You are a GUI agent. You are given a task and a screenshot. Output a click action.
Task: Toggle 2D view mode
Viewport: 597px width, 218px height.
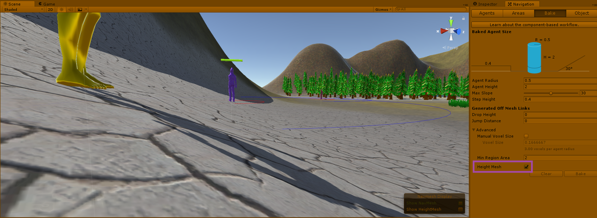(50, 10)
